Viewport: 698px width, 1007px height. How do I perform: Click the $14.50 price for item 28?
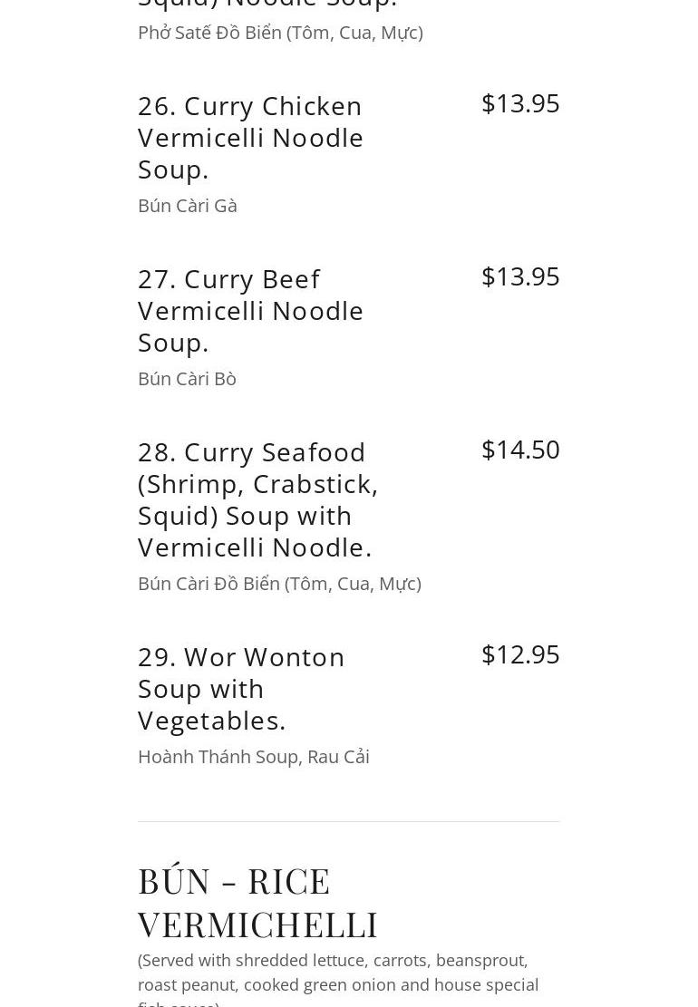click(520, 450)
